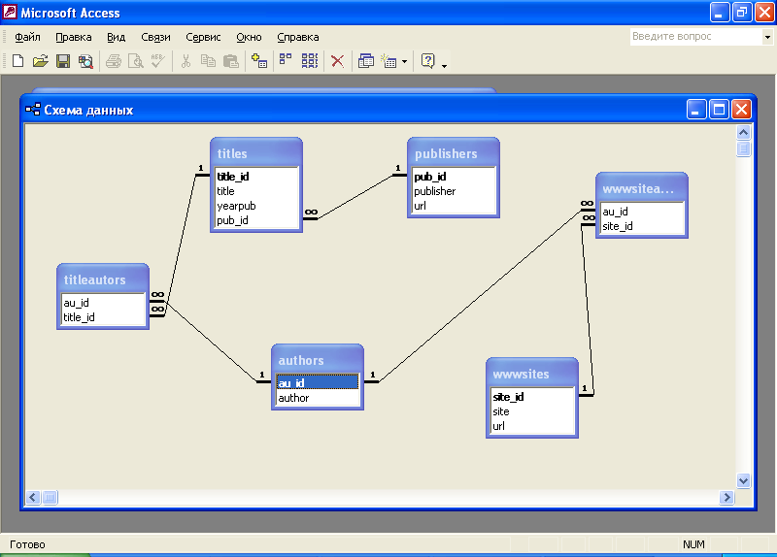Select url field in publishers table
The image size is (777, 557).
[x=454, y=206]
